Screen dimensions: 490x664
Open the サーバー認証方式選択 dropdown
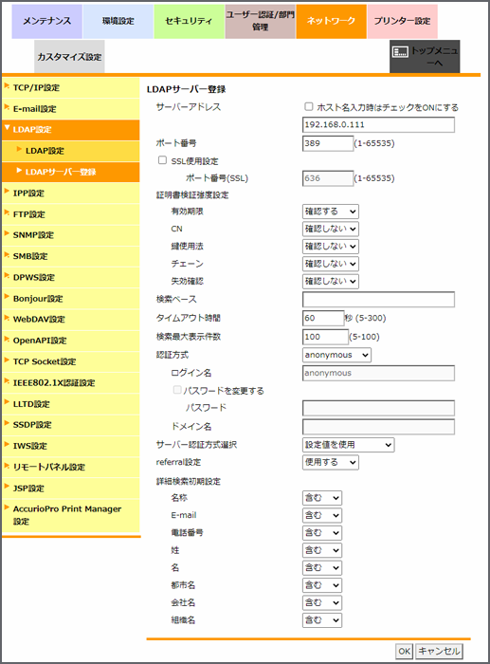[x=348, y=445]
